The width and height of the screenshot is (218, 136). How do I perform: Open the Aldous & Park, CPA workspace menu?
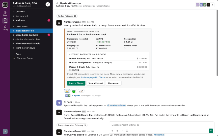pyautogui.click(x=25, y=3)
